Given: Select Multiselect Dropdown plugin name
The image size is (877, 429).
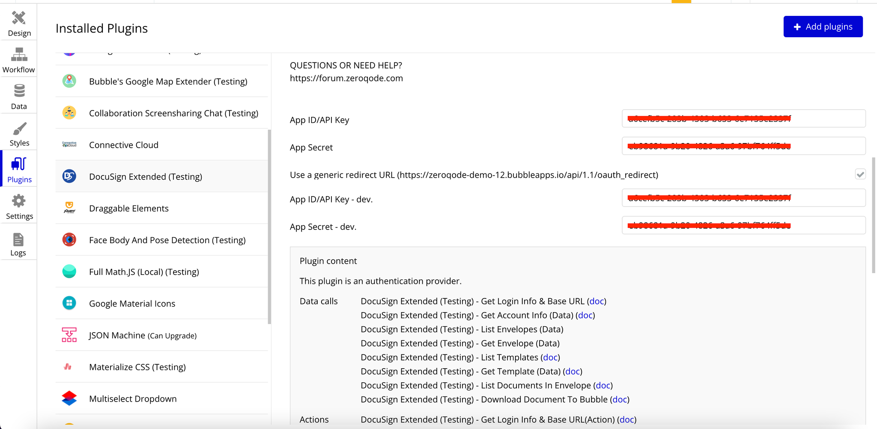Looking at the screenshot, I should (x=133, y=399).
